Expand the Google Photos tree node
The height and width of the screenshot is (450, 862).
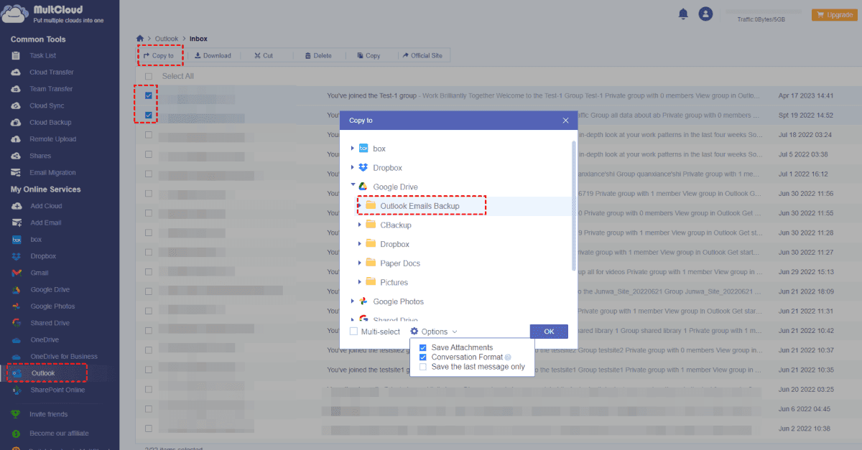[352, 301]
